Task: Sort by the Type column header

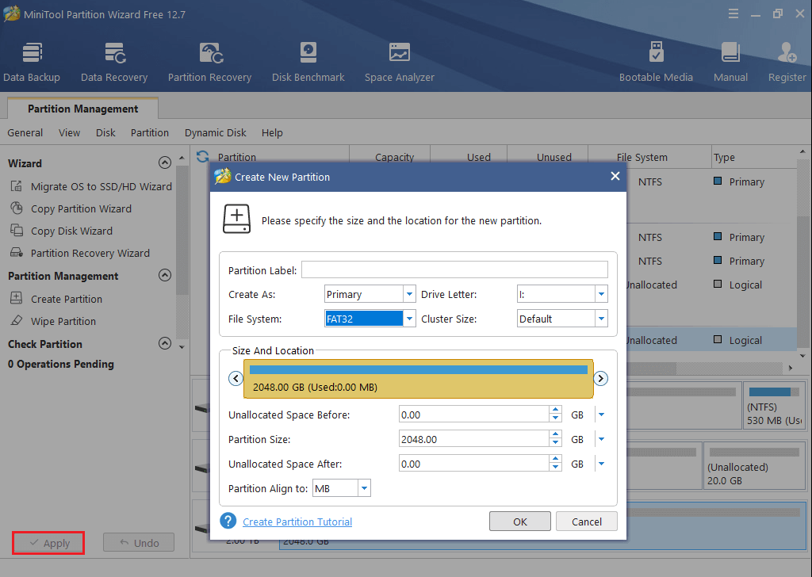Action: coord(723,157)
